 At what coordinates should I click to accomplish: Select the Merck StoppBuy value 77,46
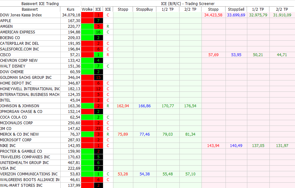(144, 134)
